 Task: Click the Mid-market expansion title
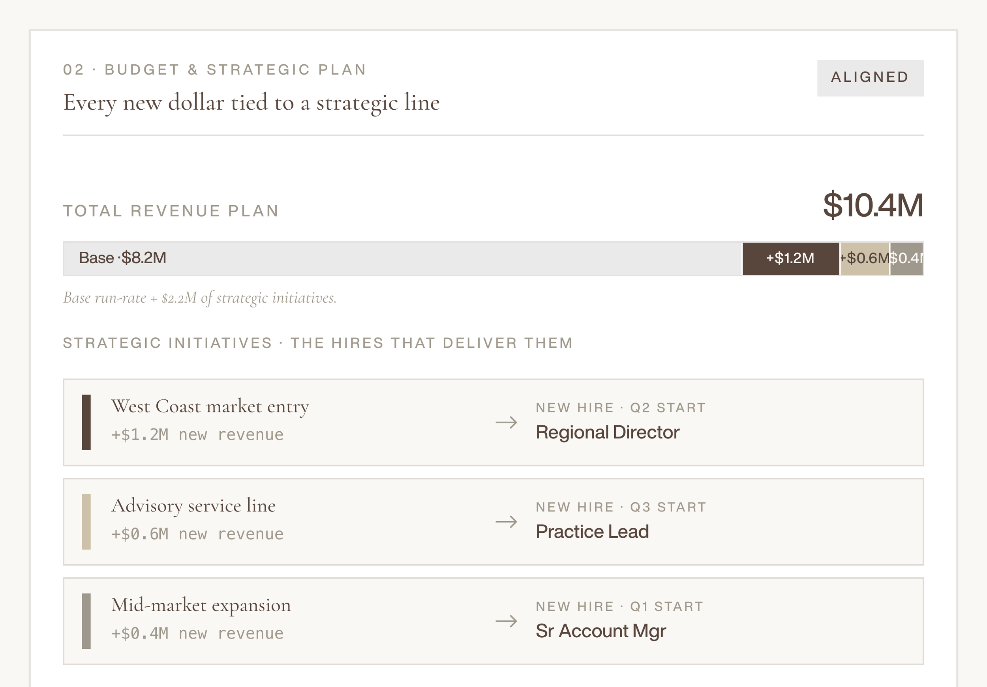coord(201,605)
